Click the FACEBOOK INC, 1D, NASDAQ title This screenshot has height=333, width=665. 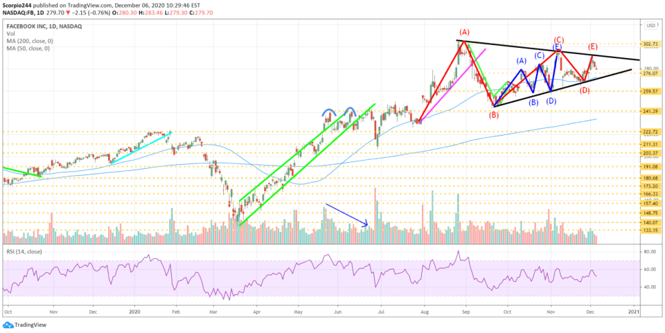click(43, 26)
